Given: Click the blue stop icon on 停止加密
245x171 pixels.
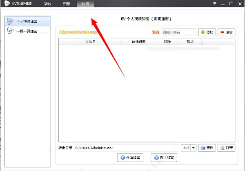Looking at the screenshot, I should (x=156, y=158).
